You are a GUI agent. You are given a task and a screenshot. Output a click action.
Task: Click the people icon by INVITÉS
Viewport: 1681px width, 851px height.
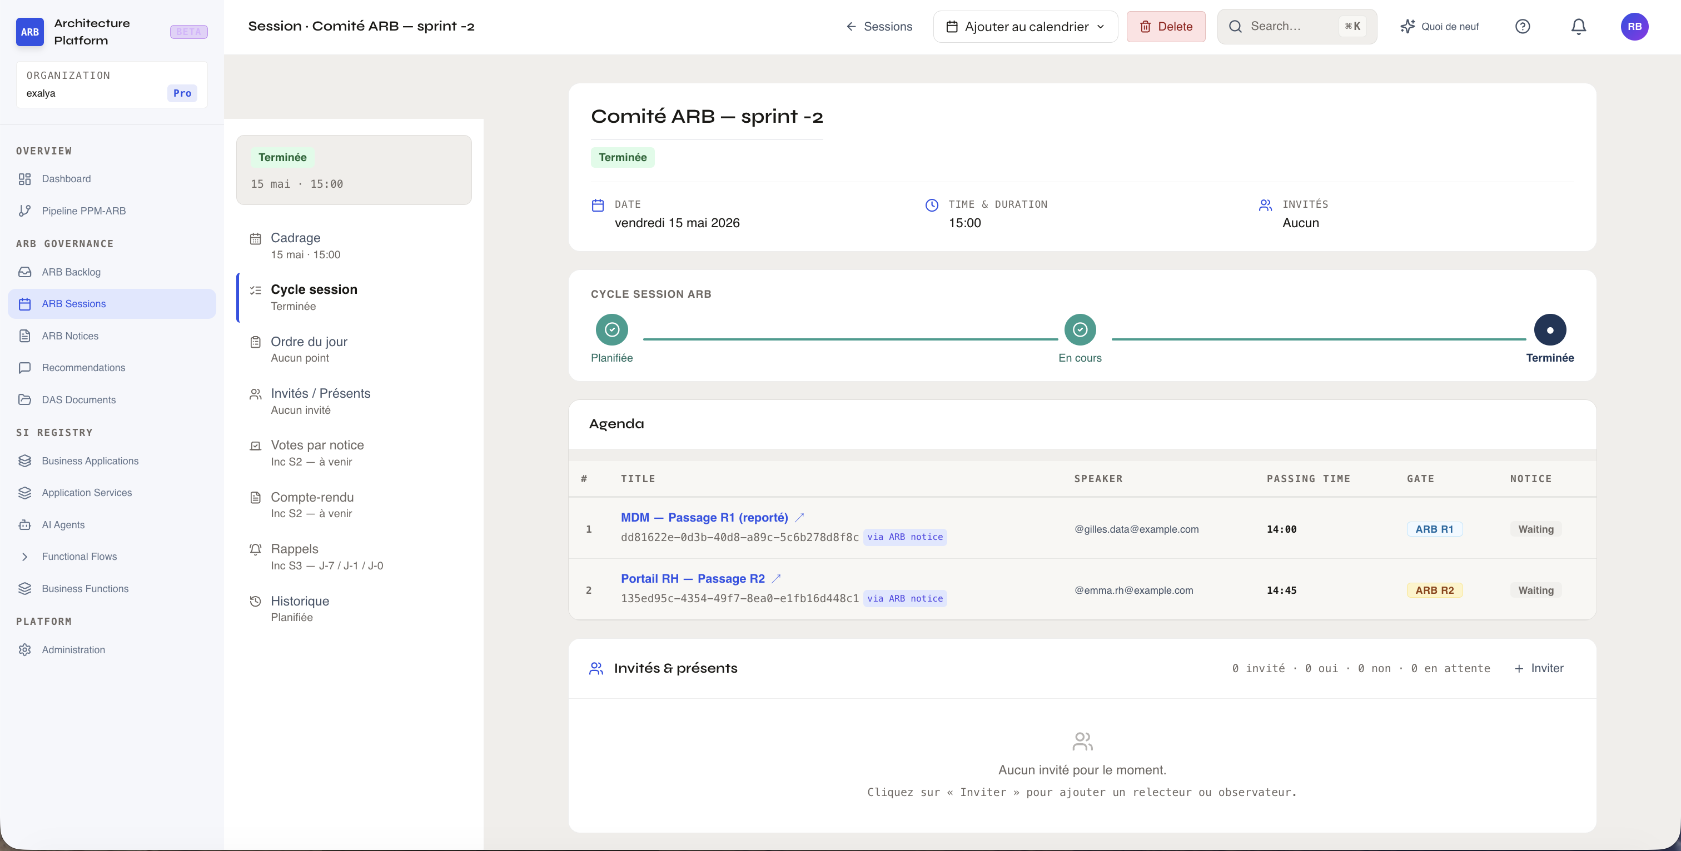1265,206
